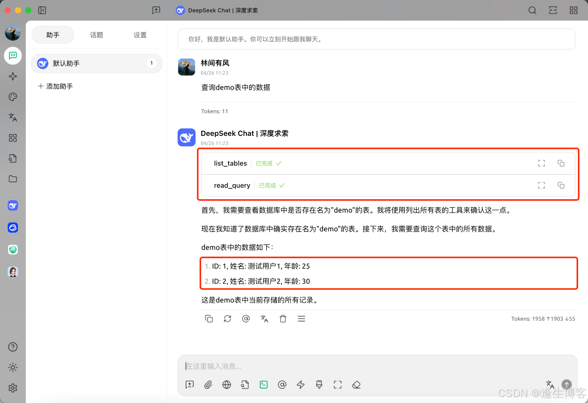Toggle fullscreen expand input icon
This screenshot has height=403, width=588.
tap(337, 385)
